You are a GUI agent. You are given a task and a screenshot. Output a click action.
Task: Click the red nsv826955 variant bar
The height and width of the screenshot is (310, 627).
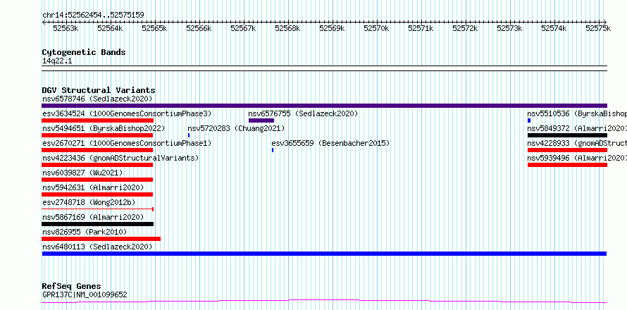tap(101, 239)
